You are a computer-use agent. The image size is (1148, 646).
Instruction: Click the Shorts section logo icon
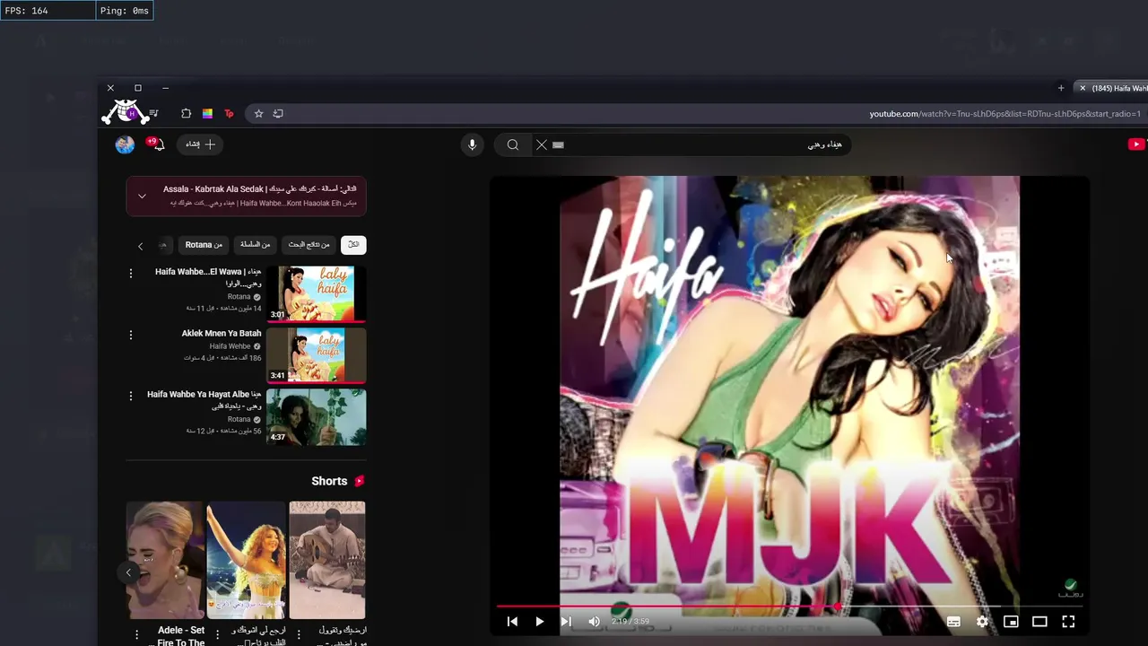coord(360,481)
